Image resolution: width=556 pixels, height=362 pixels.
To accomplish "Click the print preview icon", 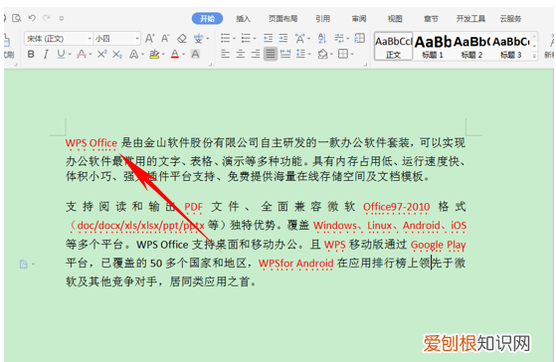I will pyautogui.click(x=16, y=18).
